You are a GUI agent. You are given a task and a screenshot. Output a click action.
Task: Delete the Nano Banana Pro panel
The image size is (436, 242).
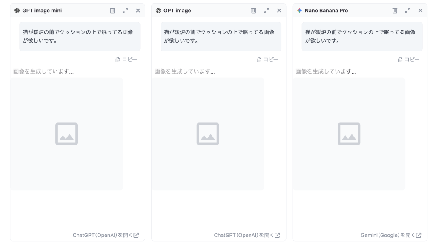395,11
